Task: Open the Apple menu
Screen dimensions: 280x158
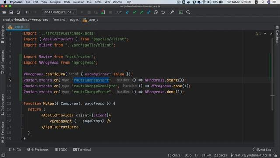Action: [5, 2]
